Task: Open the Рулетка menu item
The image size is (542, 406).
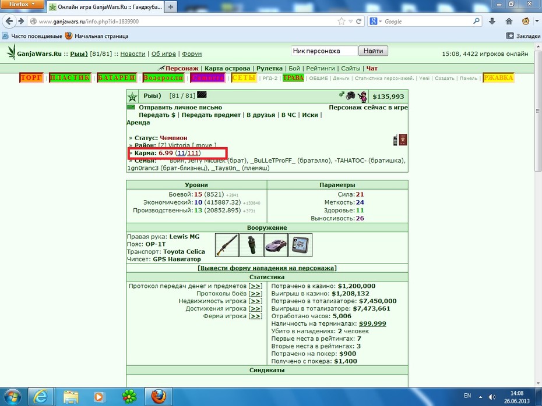Action: click(269, 68)
